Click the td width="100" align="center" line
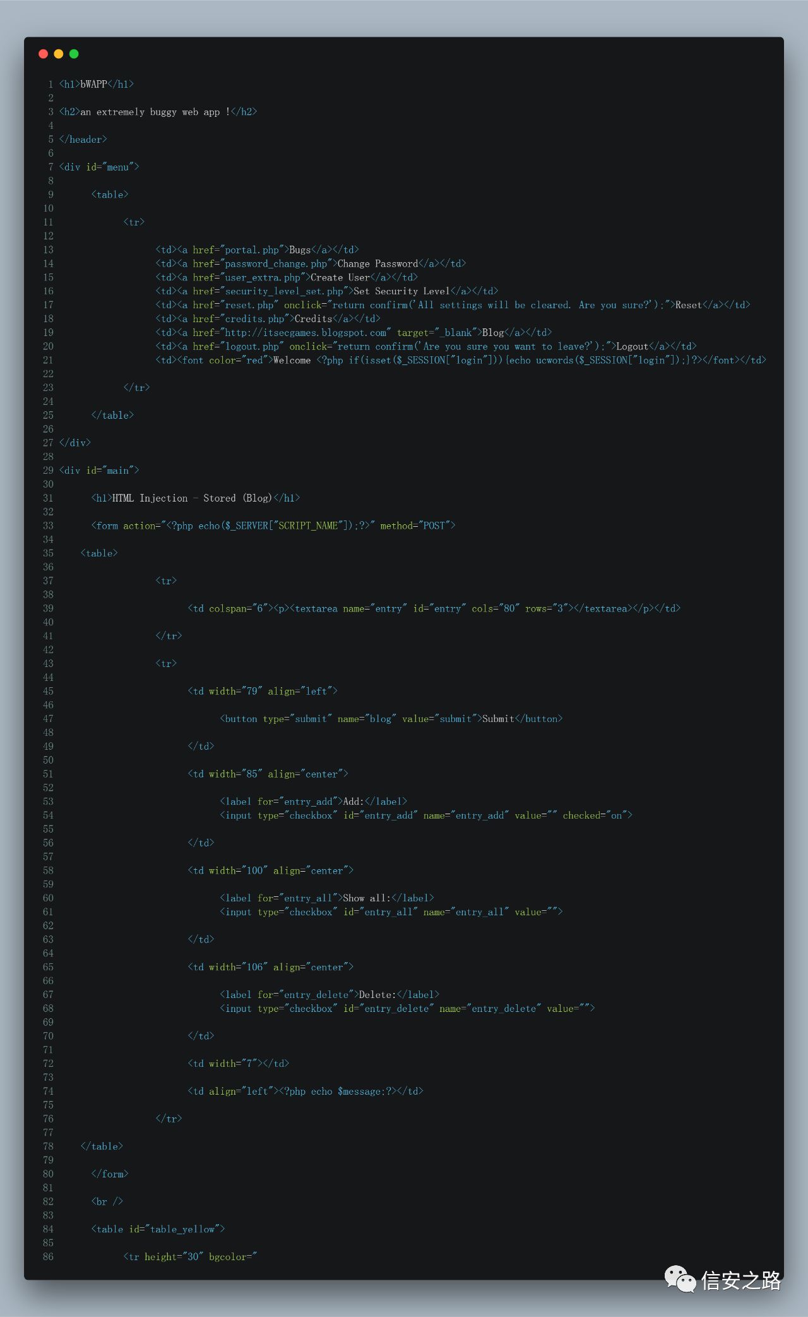The image size is (808, 1317). [271, 870]
